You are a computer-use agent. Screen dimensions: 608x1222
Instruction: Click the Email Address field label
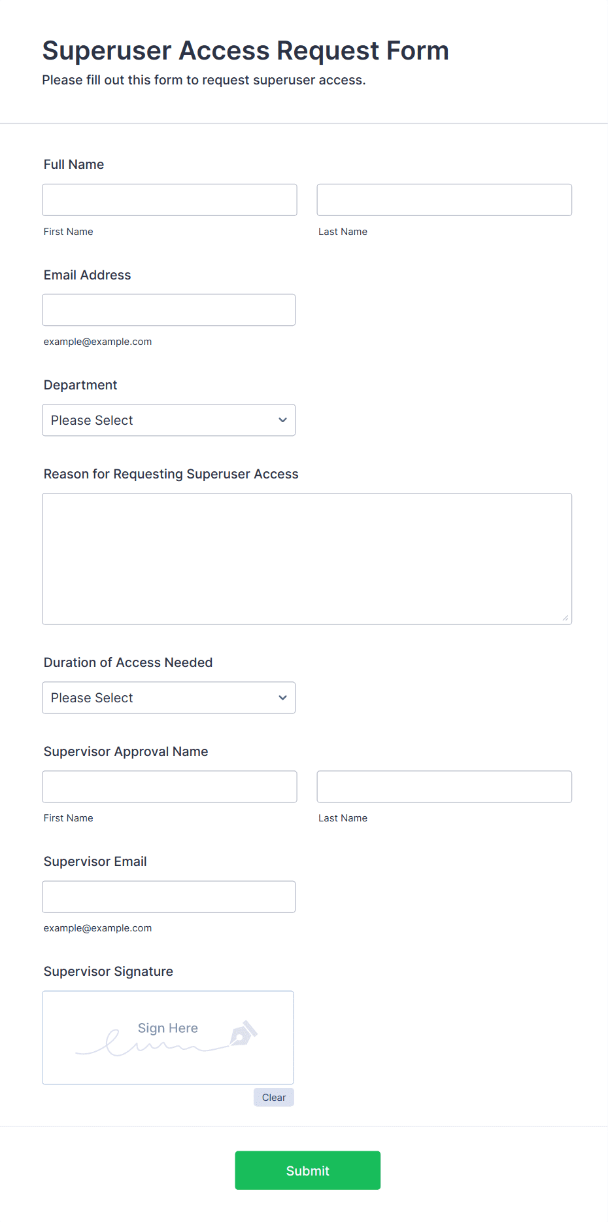point(87,275)
